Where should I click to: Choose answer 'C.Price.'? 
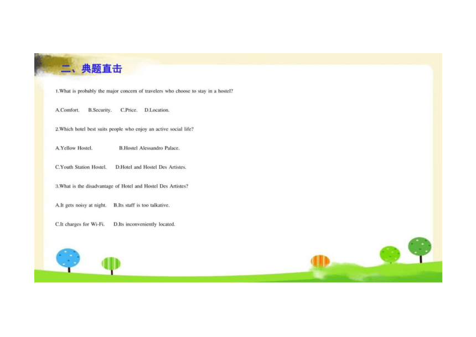click(x=129, y=110)
